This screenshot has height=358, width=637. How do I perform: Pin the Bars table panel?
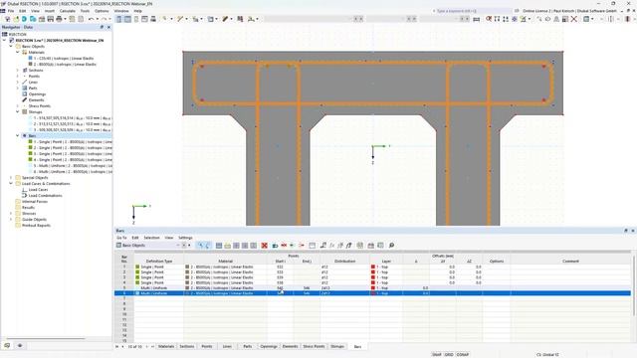pyautogui.click(x=626, y=231)
